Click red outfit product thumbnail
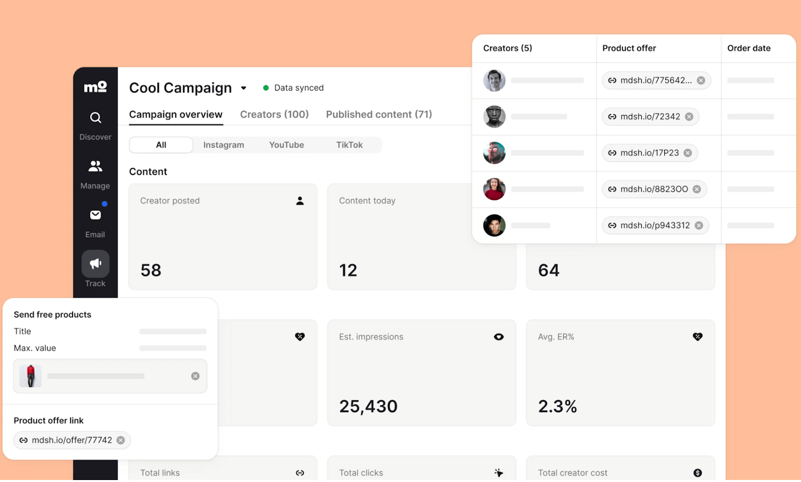801x482 pixels. click(x=31, y=376)
